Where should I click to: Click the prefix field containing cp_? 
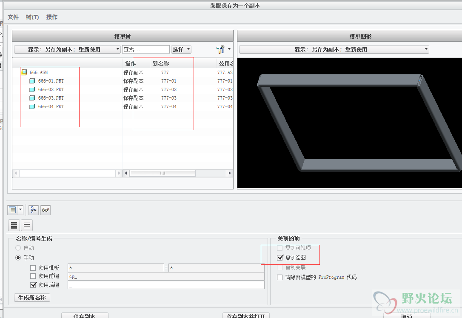(x=166, y=276)
